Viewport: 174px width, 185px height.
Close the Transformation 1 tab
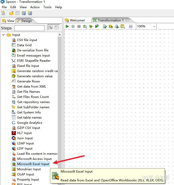[127, 20]
